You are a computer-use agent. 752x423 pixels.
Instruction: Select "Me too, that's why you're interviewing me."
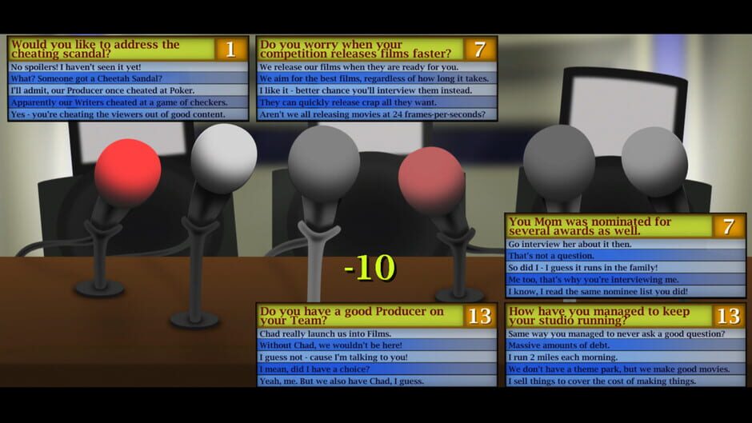coord(626,280)
